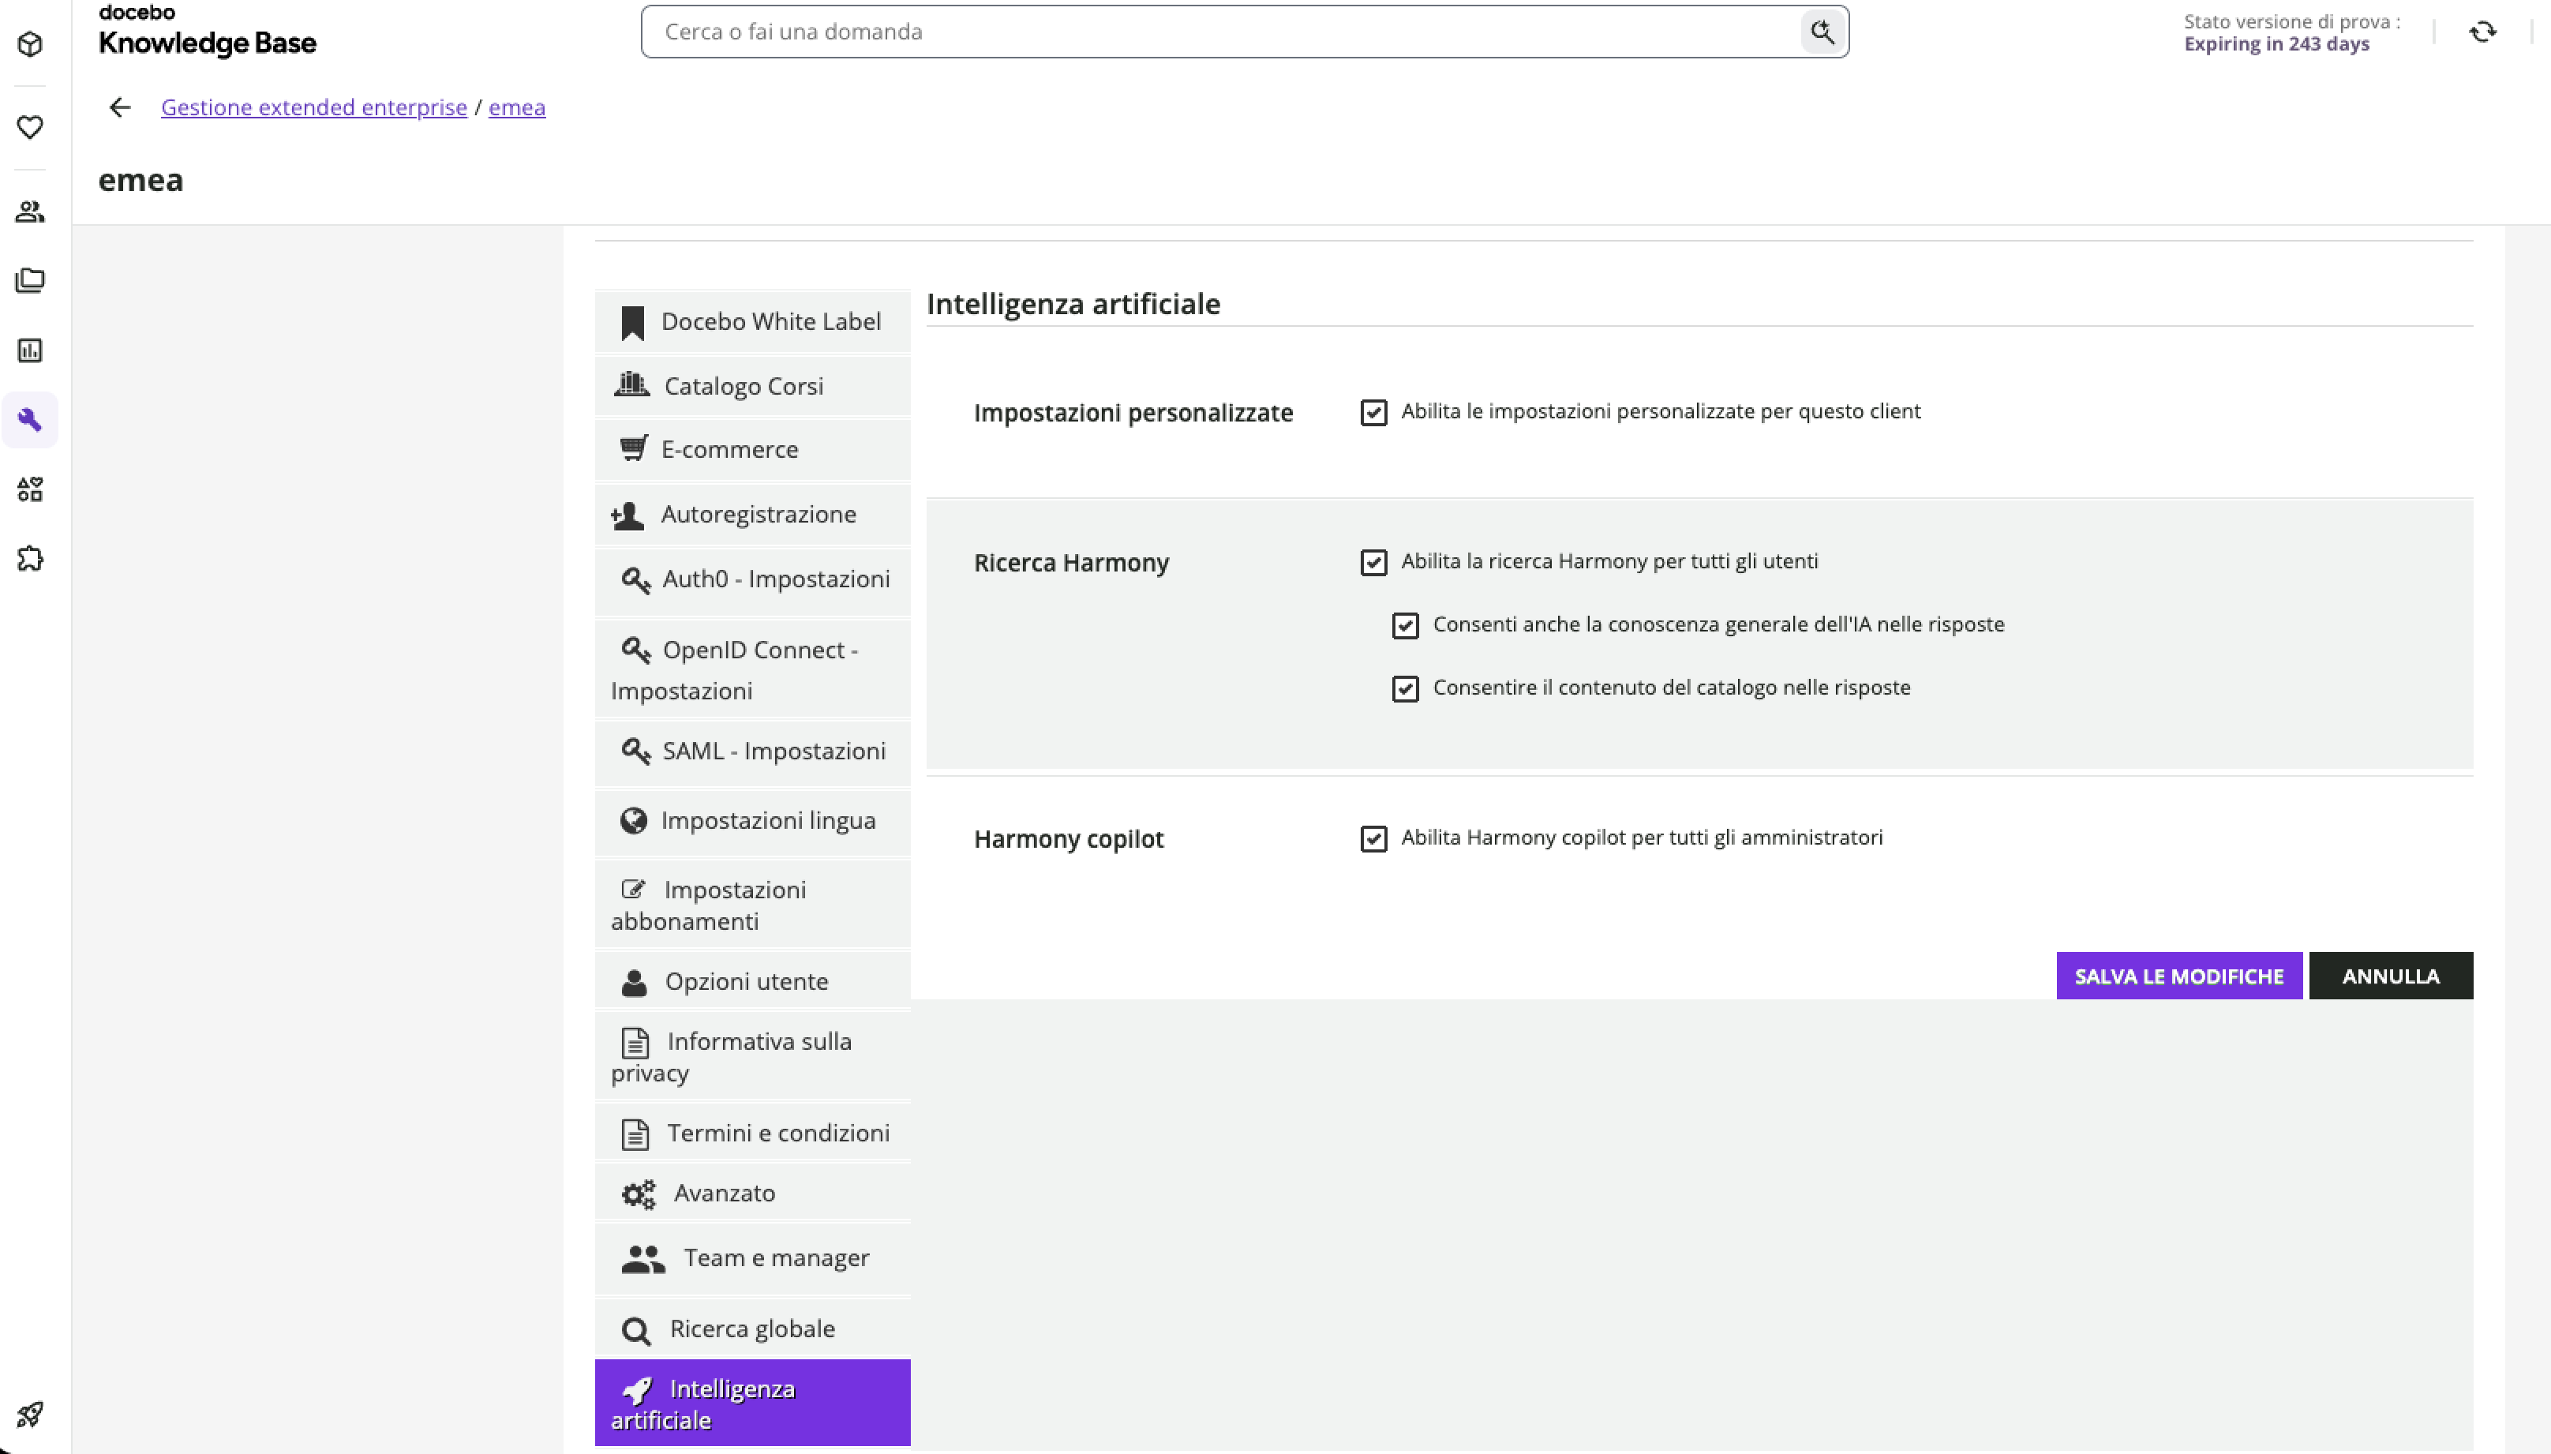Click Salva le modifiche button
This screenshot has width=2551, height=1454.
pos(2179,976)
